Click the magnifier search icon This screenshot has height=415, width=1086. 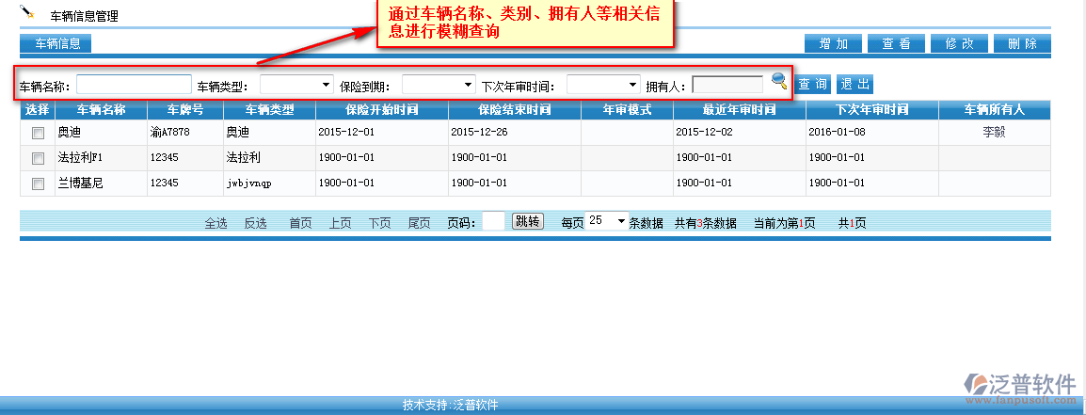click(779, 81)
